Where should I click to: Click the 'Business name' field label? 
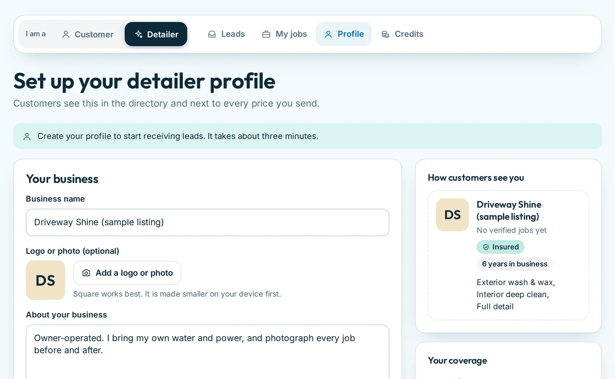coord(55,199)
